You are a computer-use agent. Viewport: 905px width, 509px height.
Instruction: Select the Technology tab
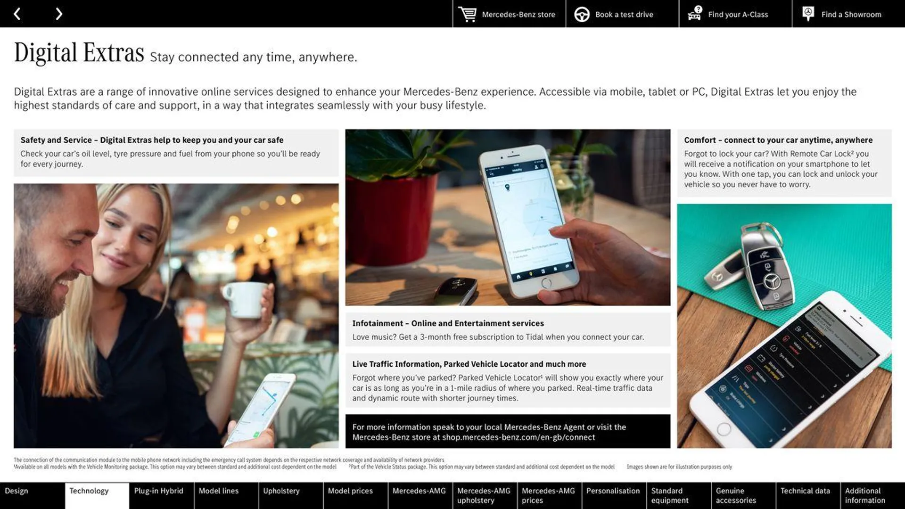coord(88,491)
